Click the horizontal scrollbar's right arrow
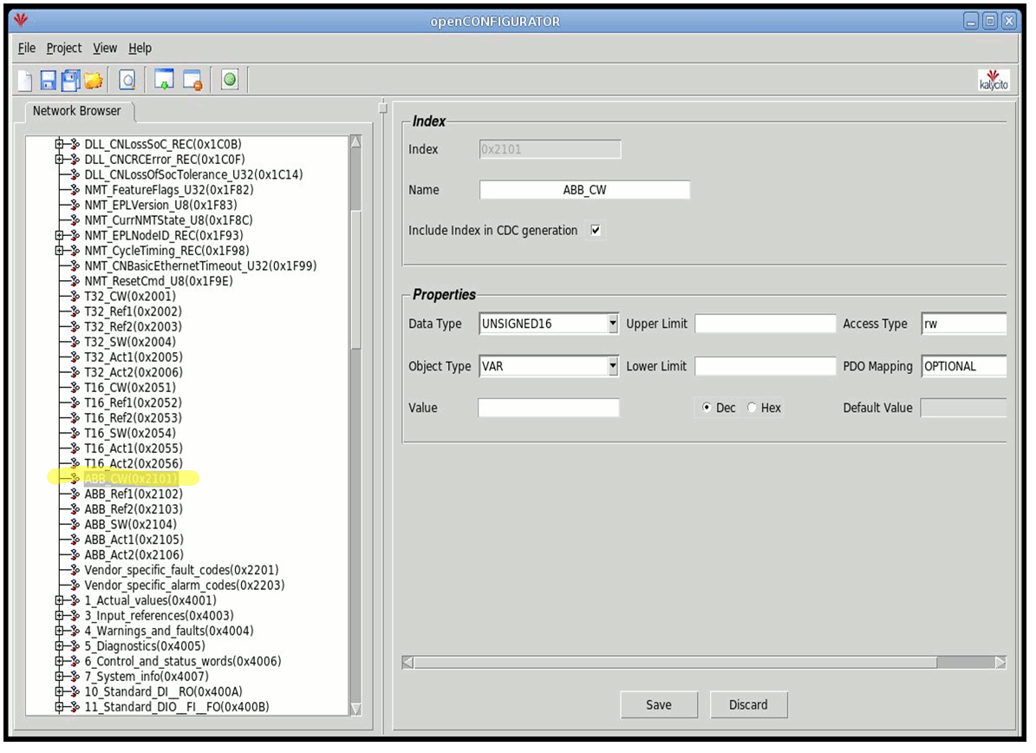 [x=1000, y=662]
